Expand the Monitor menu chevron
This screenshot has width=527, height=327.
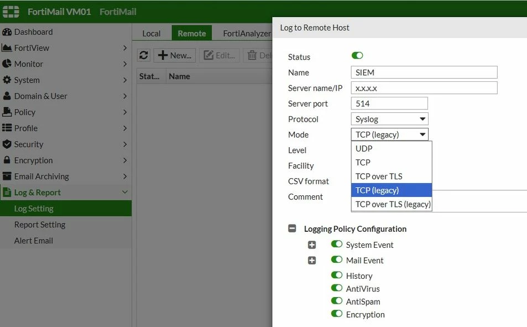point(125,64)
